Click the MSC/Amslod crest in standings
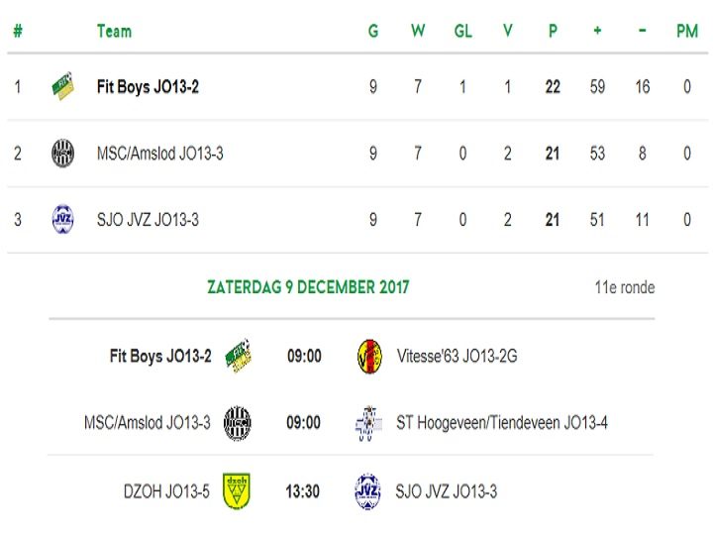 (x=62, y=154)
